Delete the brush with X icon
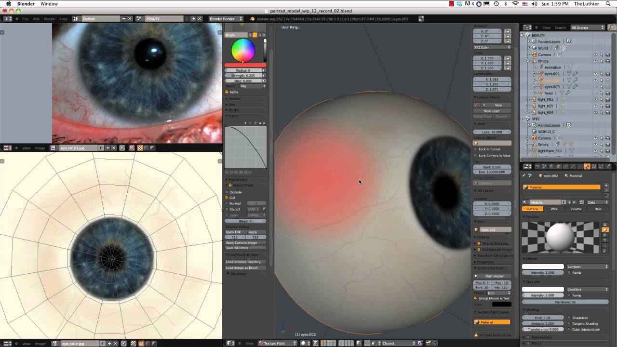Screen dimensions: 617x347 tap(264, 35)
